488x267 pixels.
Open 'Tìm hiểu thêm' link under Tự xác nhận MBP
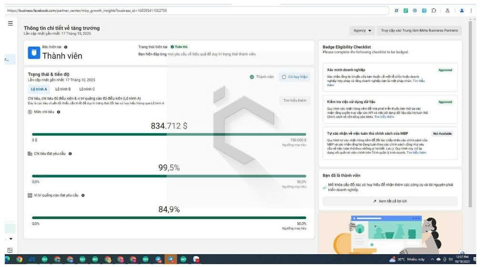point(417,153)
